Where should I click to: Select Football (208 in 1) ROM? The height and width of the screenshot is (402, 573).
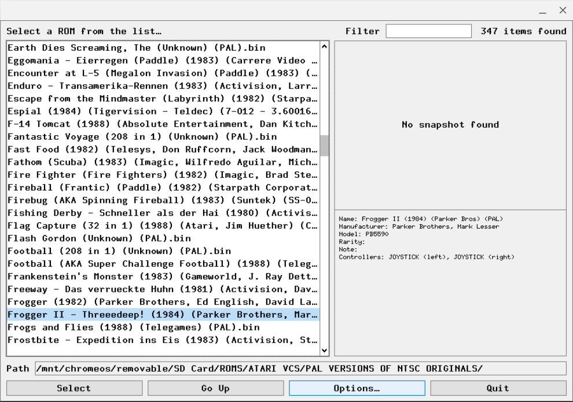163,251
